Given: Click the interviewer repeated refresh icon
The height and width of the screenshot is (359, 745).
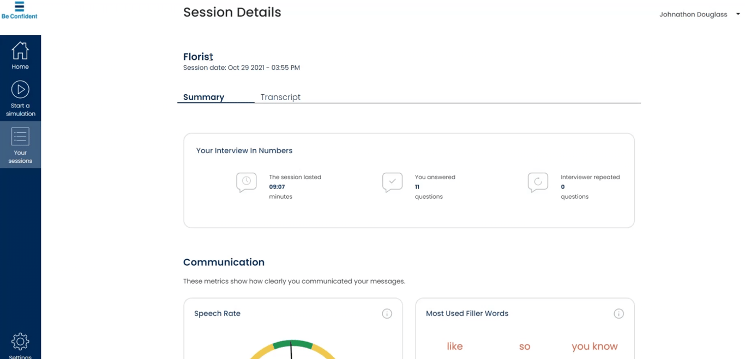Looking at the screenshot, I should 538,182.
